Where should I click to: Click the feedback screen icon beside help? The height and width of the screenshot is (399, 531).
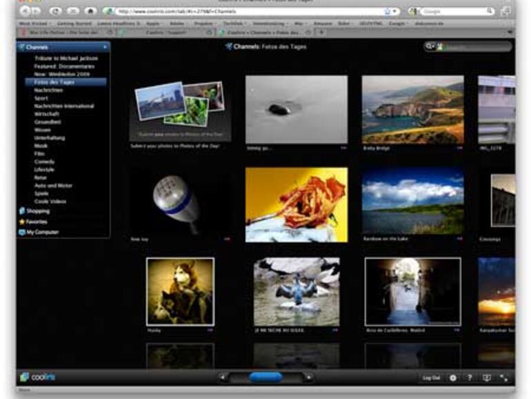pos(487,378)
